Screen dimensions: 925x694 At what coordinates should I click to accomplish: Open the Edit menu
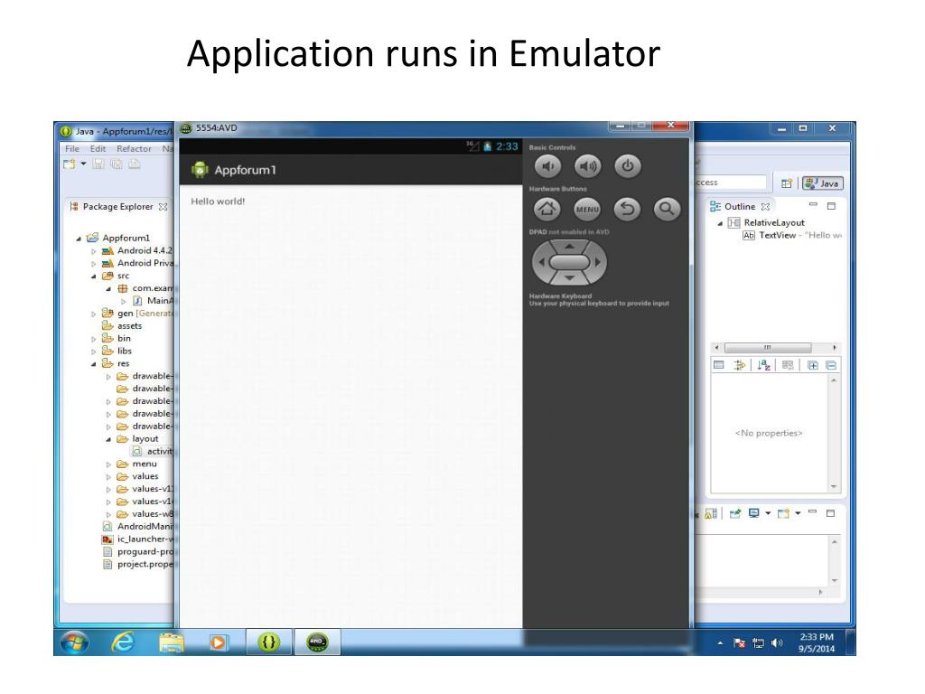(98, 149)
